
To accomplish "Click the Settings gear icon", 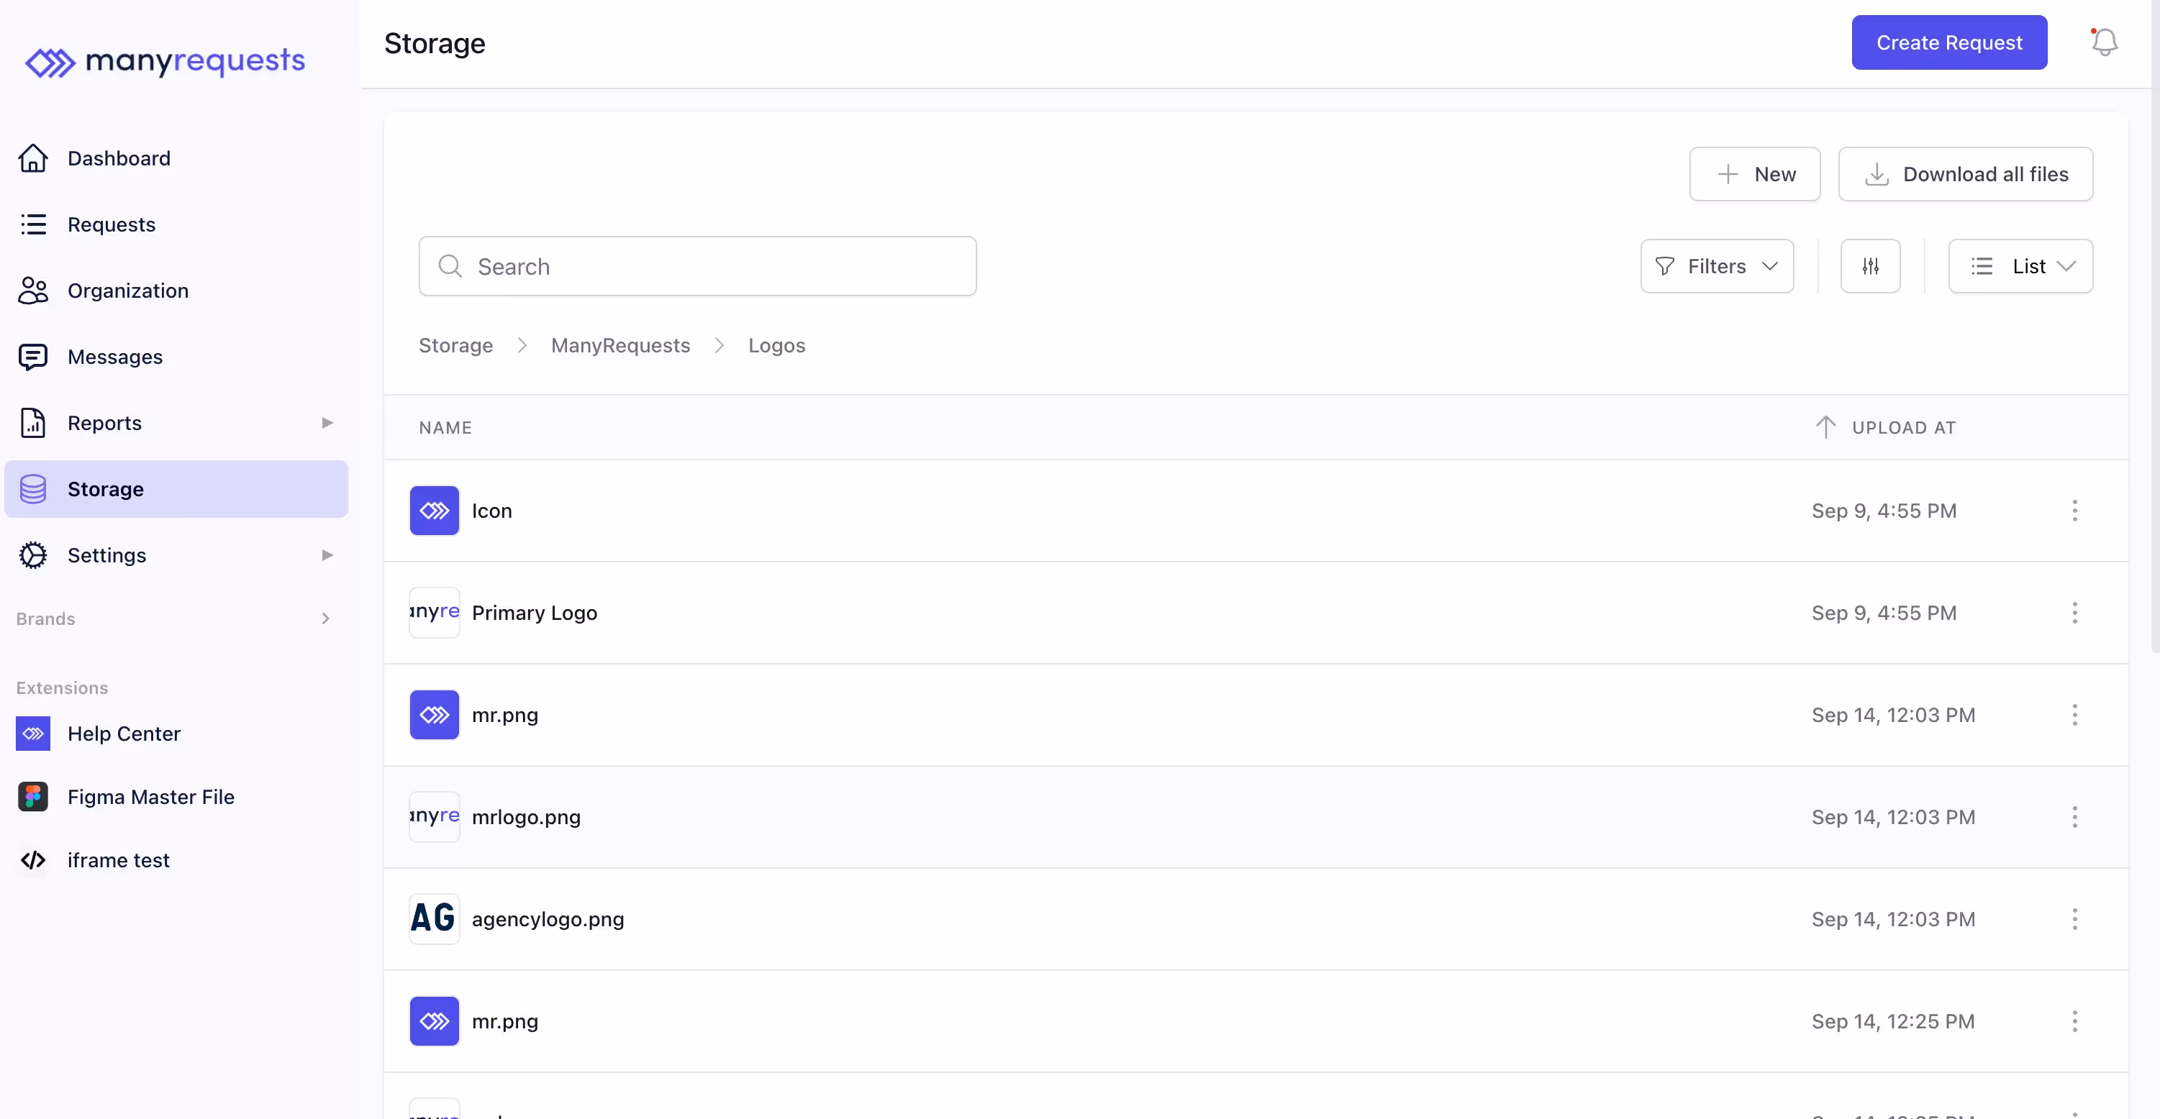I will (32, 556).
